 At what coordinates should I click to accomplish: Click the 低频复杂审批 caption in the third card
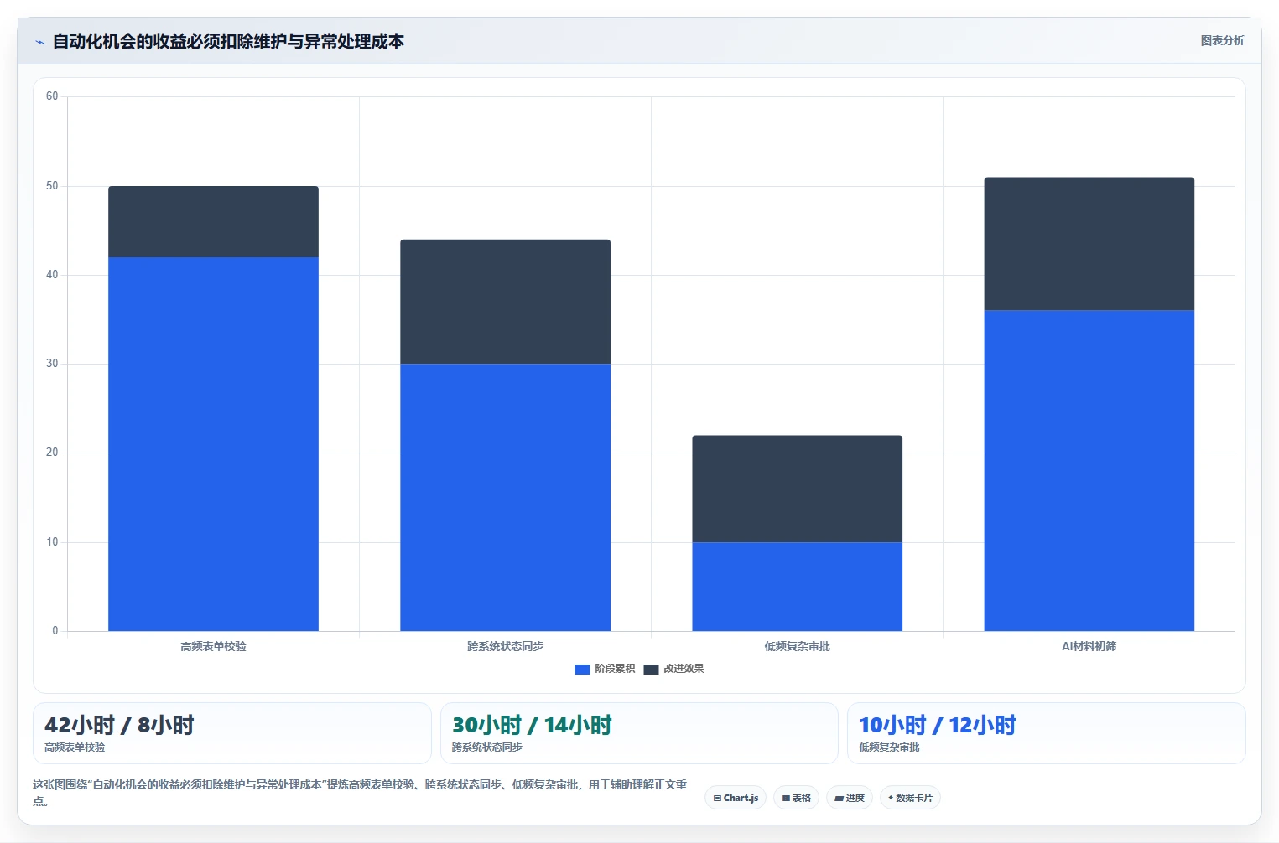coord(889,747)
